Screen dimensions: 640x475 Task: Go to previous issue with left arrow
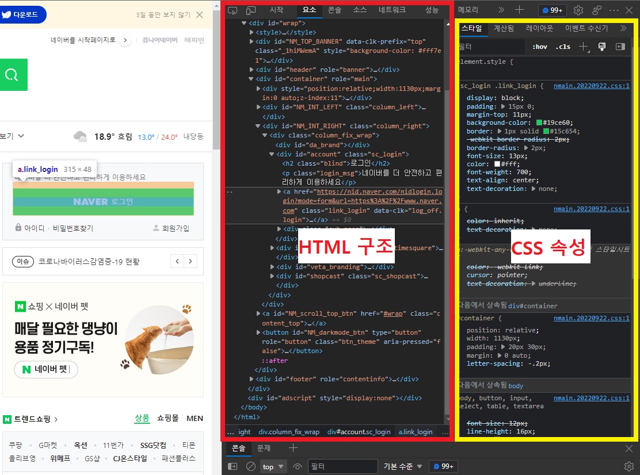(177, 261)
